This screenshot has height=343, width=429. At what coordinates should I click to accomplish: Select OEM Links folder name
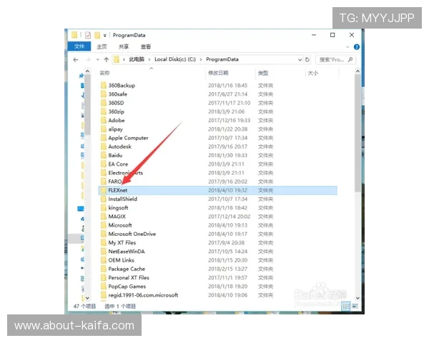pyautogui.click(x=122, y=260)
